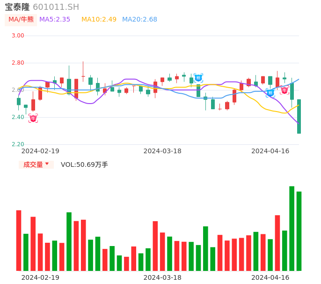321x284 pixels.
Task: Click the first red volume bar
Action: pos(19,240)
